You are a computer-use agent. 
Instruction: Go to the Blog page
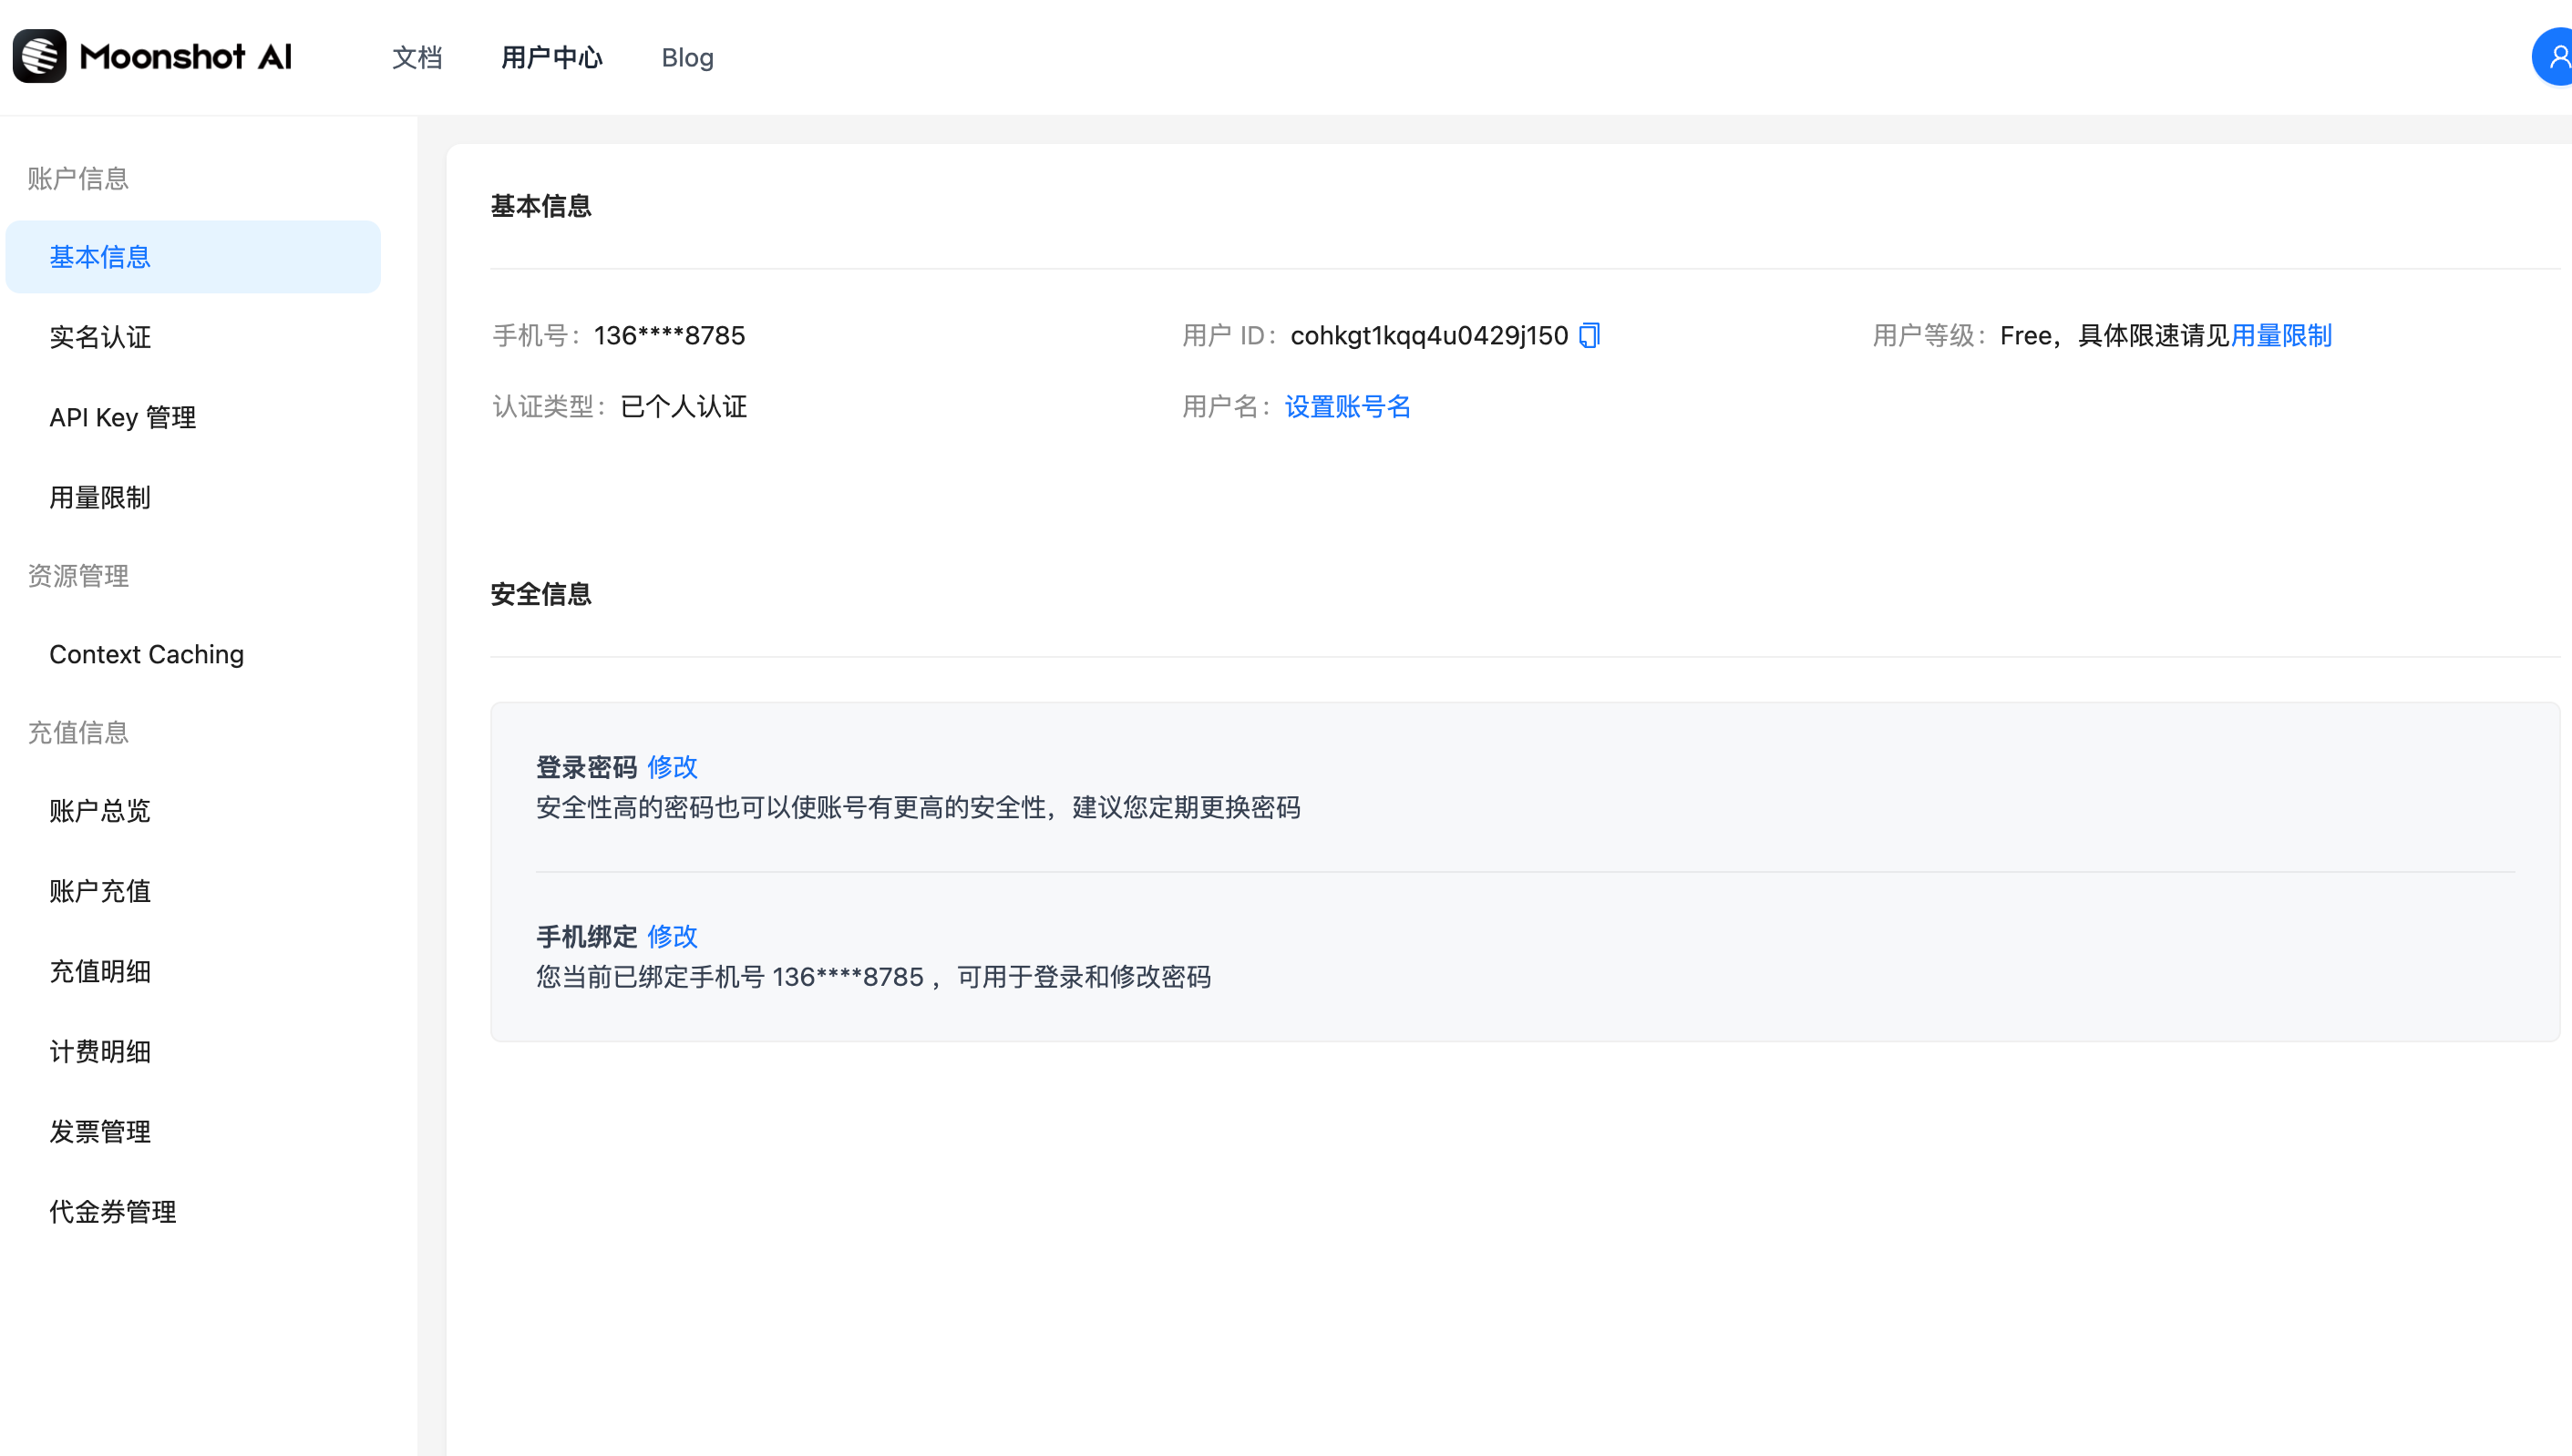coord(687,58)
